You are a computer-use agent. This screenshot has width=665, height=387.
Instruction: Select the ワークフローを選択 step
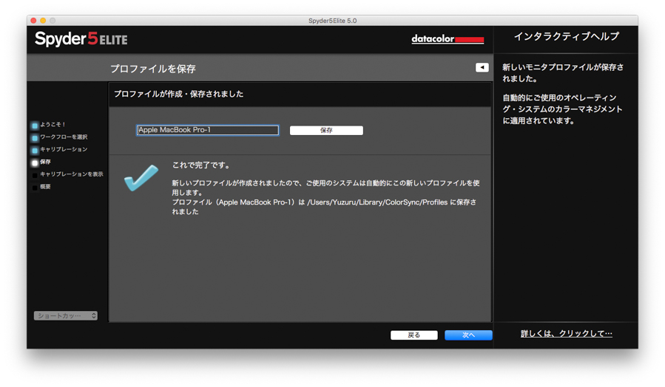tap(59, 137)
